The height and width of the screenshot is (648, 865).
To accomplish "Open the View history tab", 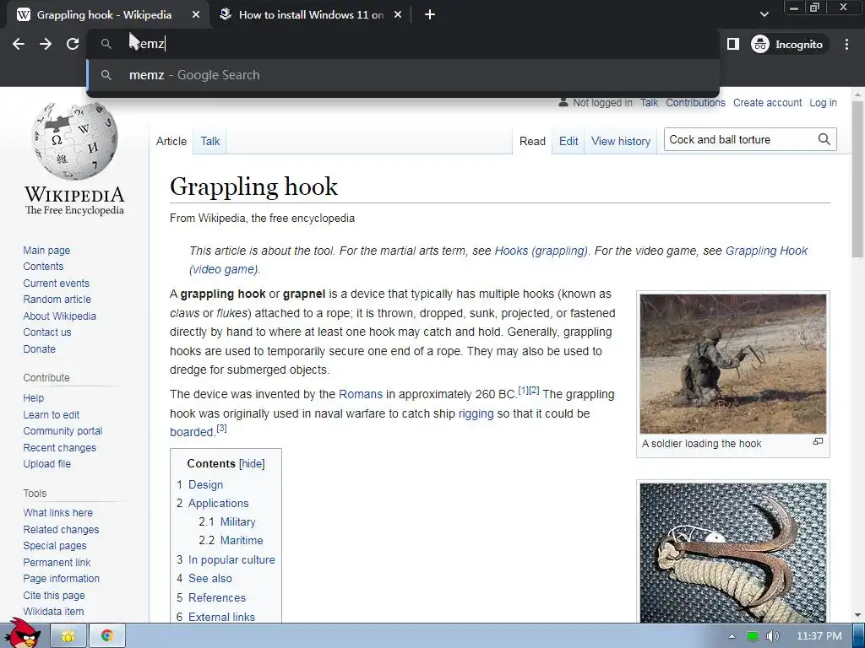I will [x=621, y=141].
